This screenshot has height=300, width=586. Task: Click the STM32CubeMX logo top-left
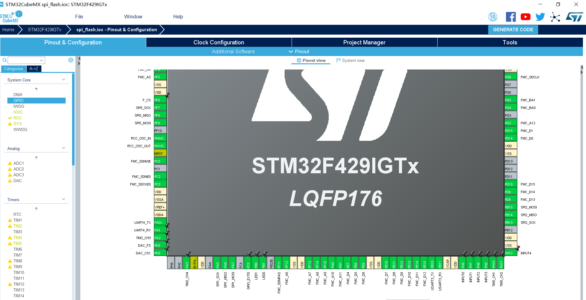click(12, 16)
